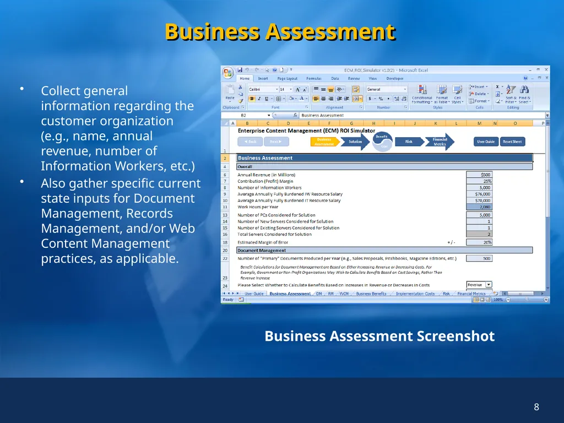
Task: Open the Borders button in Font group
Action: pyautogui.click(x=279, y=99)
